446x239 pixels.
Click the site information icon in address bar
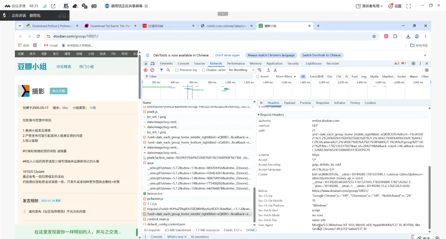point(49,36)
